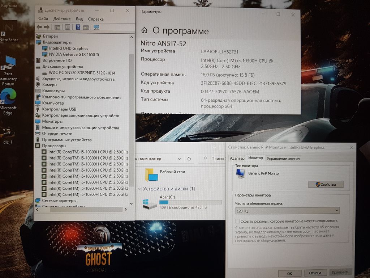This screenshot has height=278, width=370.
Task: Open the 120 Гц refresh rate dropdown
Action: click(287, 210)
